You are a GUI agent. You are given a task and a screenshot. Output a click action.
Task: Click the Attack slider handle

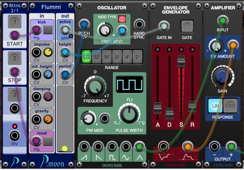(157, 108)
